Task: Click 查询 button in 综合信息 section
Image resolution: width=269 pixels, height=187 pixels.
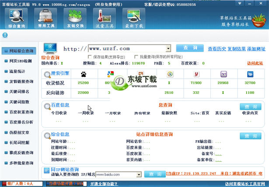Action: (x=251, y=136)
